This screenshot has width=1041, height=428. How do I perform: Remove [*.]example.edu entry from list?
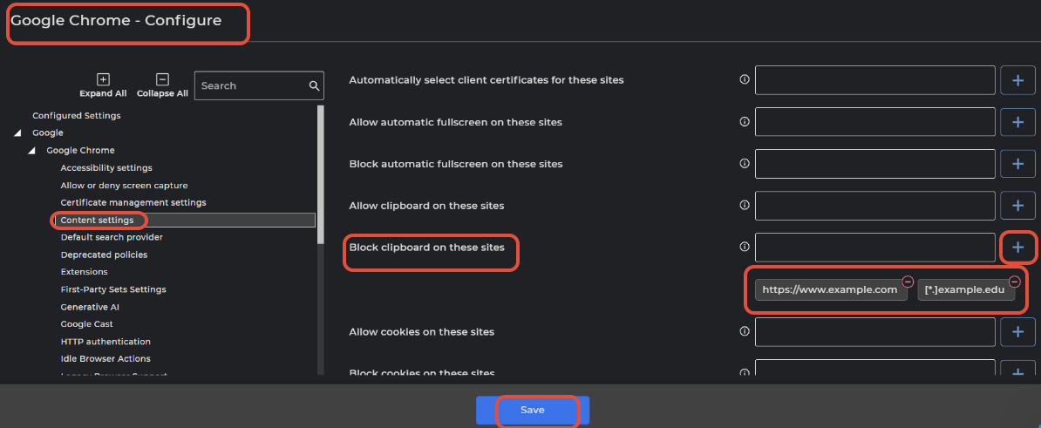click(x=1014, y=281)
